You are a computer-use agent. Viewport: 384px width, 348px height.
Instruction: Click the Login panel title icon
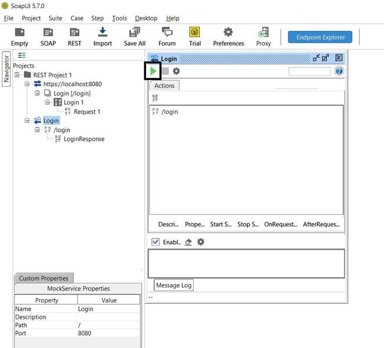(x=155, y=58)
